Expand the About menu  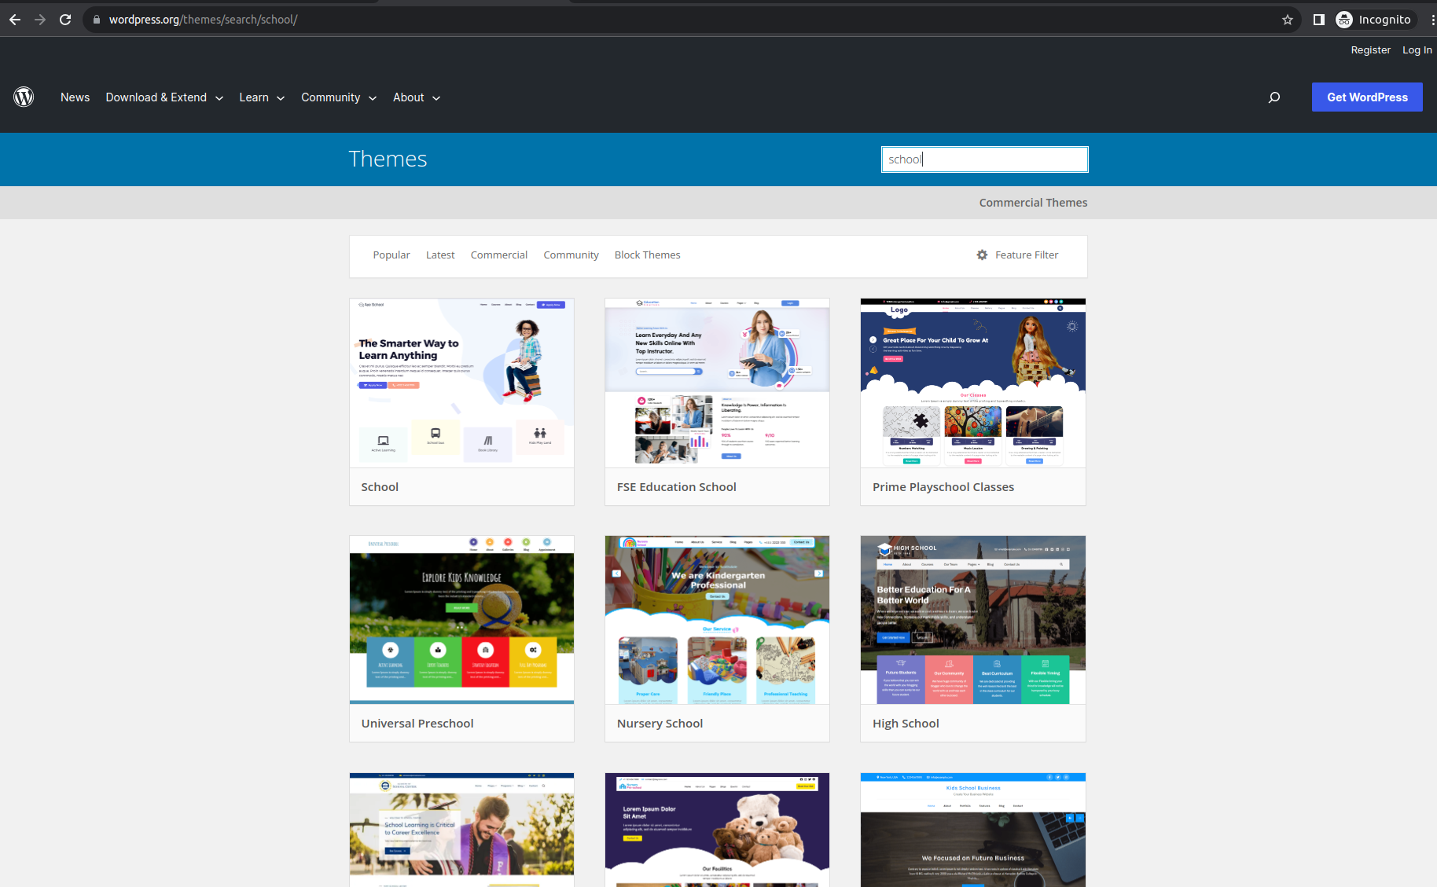(417, 97)
